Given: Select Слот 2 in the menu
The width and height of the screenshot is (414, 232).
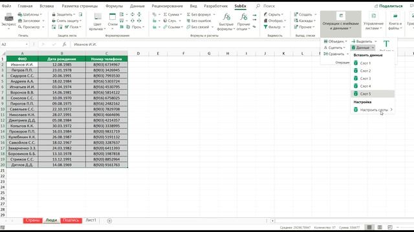Looking at the screenshot, I should [x=373, y=71].
